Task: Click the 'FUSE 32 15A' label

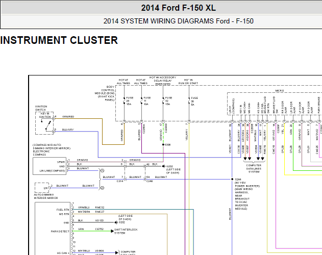Action: pos(168,101)
